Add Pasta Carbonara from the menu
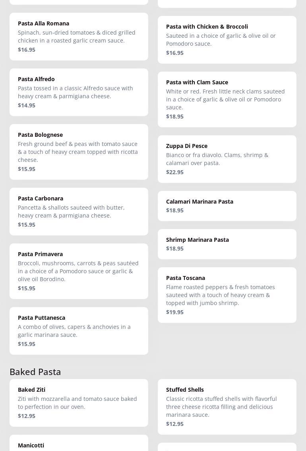This screenshot has height=451, width=306. coord(79,211)
